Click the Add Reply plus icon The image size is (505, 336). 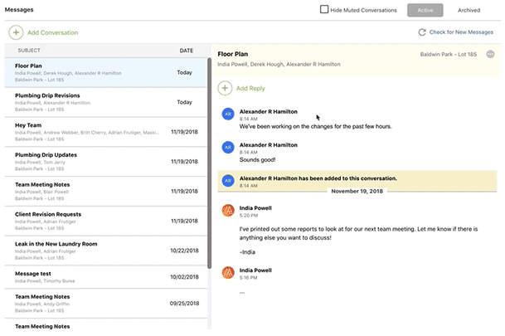225,88
